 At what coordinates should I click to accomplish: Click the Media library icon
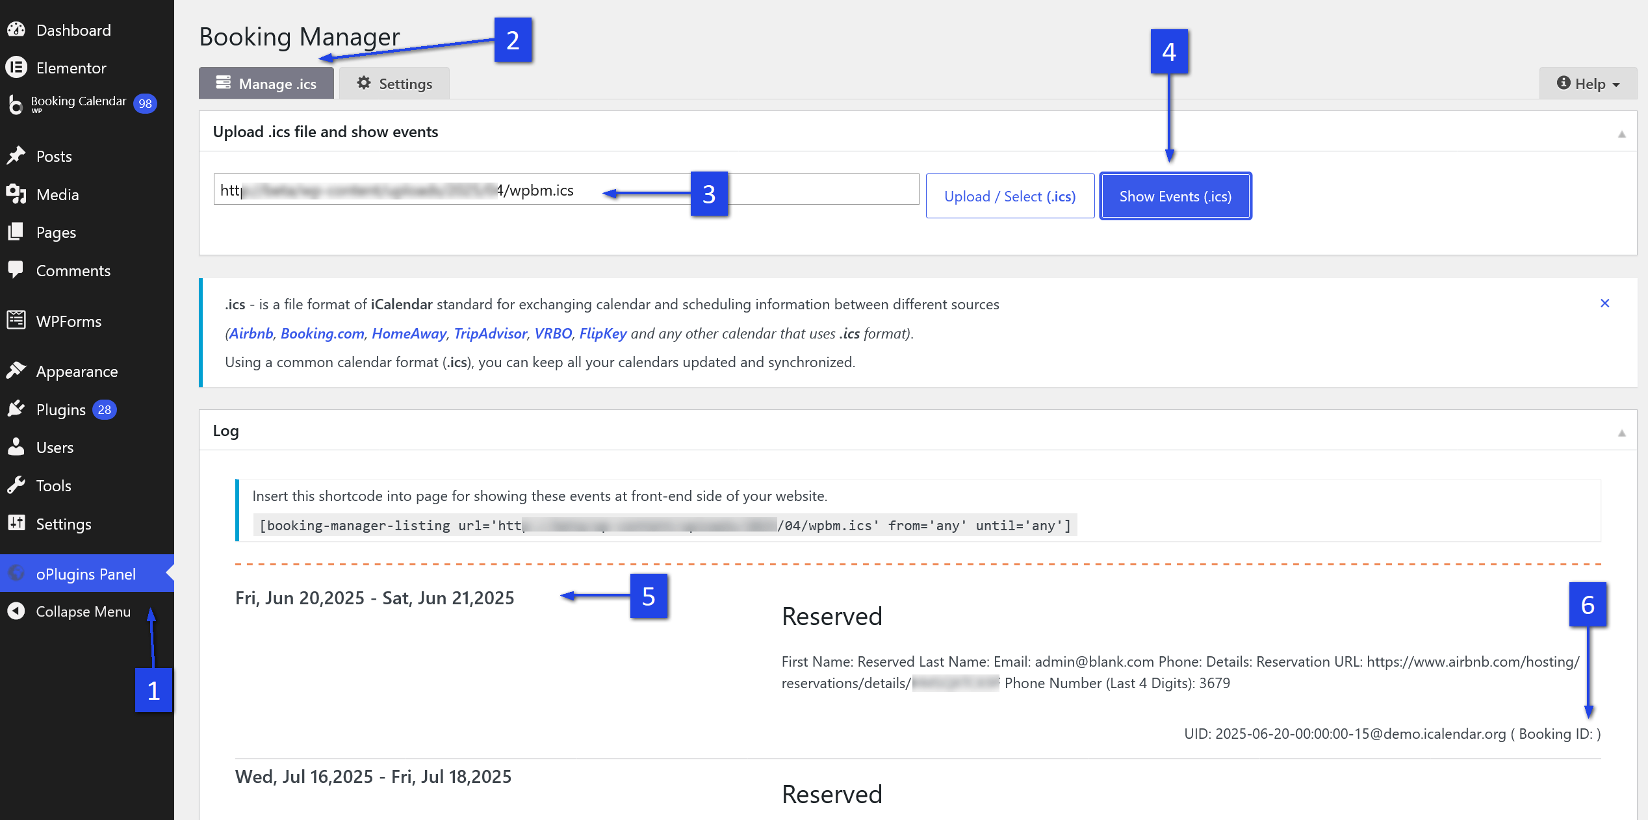[16, 194]
